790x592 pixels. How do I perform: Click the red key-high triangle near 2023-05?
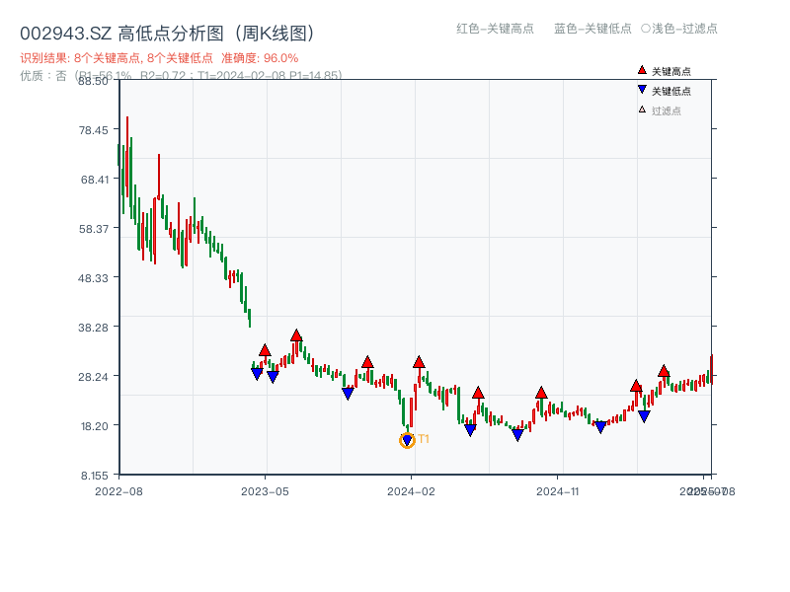[265, 349]
